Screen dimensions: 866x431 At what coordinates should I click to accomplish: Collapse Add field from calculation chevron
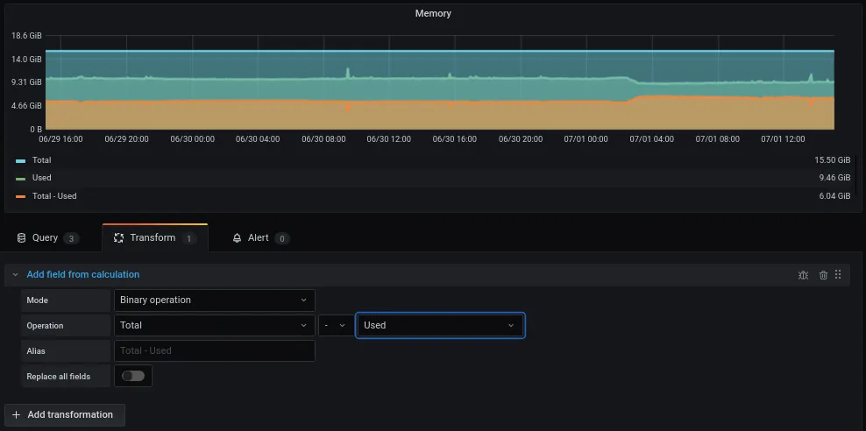click(x=15, y=274)
